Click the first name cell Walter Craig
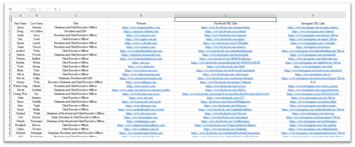This screenshot has width=355, height=147. click(x=21, y=86)
